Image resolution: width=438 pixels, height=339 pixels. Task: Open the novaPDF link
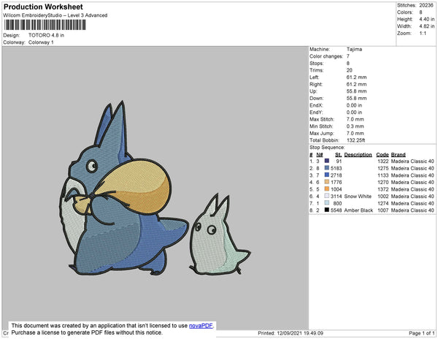201,326
